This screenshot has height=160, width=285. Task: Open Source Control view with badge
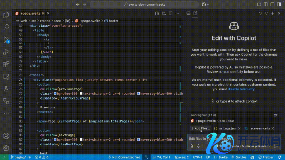(x=6, y=39)
